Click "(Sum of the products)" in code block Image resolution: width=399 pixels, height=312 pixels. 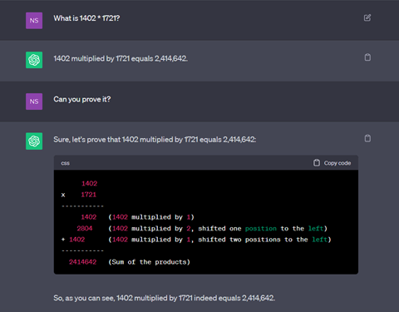click(x=149, y=262)
